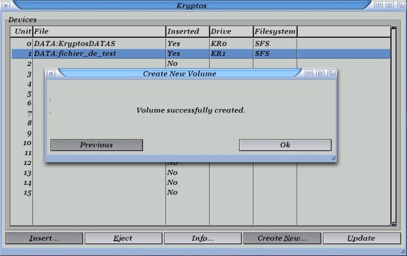Click the depth gadget of Create New Volume
This screenshot has width=407, height=256.
(x=331, y=74)
